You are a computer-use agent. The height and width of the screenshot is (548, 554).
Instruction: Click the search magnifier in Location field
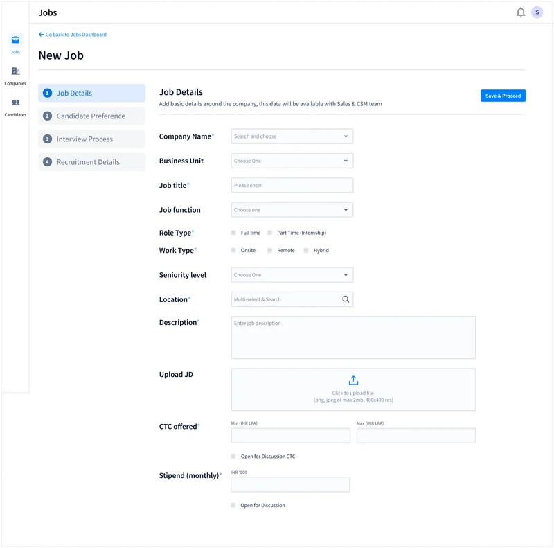click(x=346, y=299)
